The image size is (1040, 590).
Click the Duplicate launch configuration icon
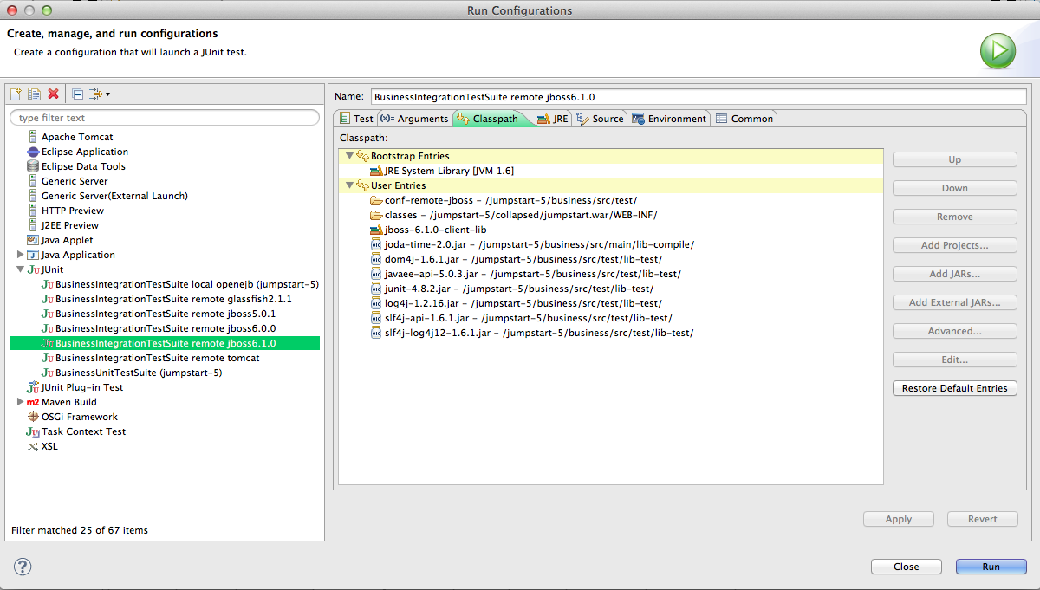pyautogui.click(x=35, y=94)
